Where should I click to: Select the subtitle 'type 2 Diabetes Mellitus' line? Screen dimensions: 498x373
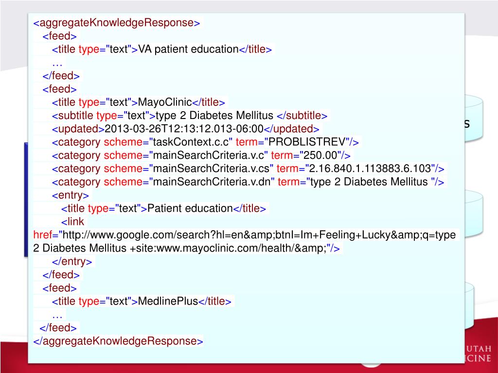click(190, 116)
